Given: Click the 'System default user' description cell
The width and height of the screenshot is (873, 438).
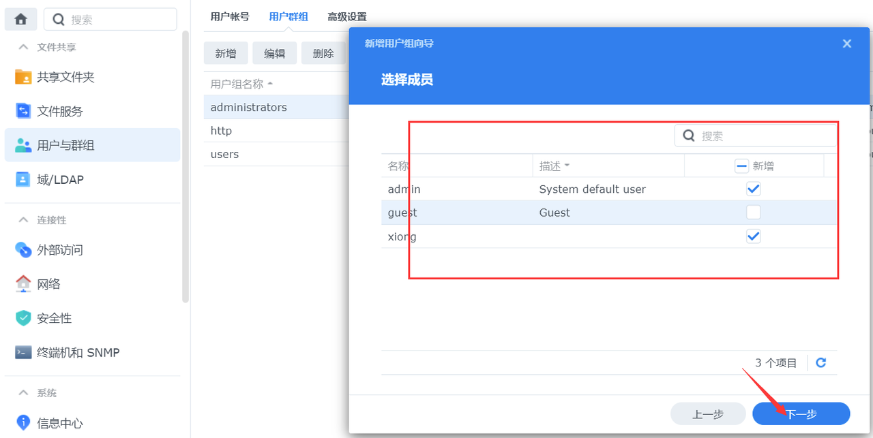Looking at the screenshot, I should pyautogui.click(x=592, y=189).
